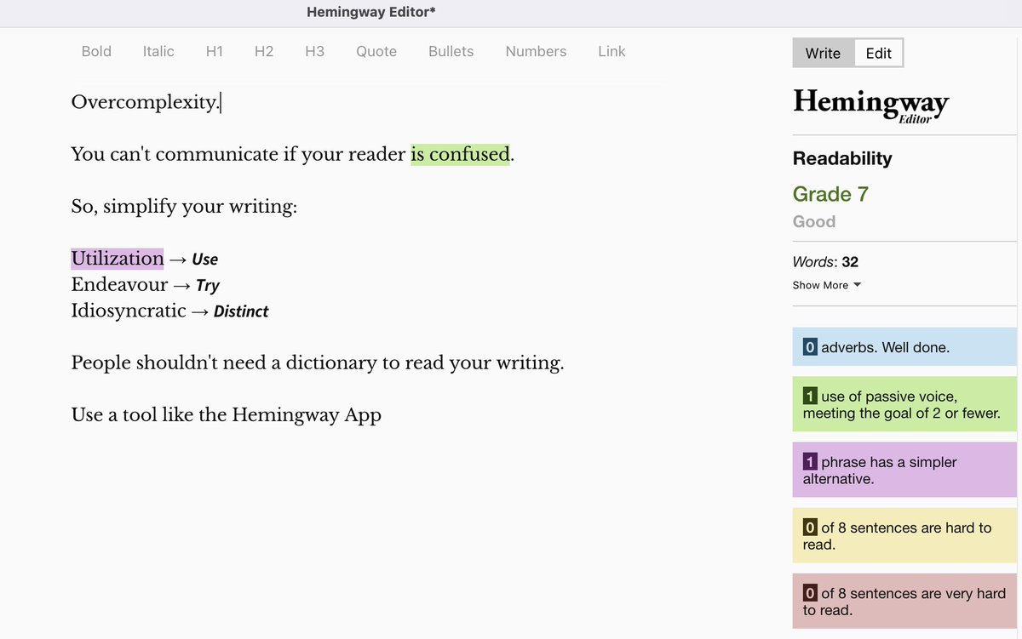Click the 'Good' readability rating
This screenshot has width=1022, height=639.
pyautogui.click(x=814, y=221)
